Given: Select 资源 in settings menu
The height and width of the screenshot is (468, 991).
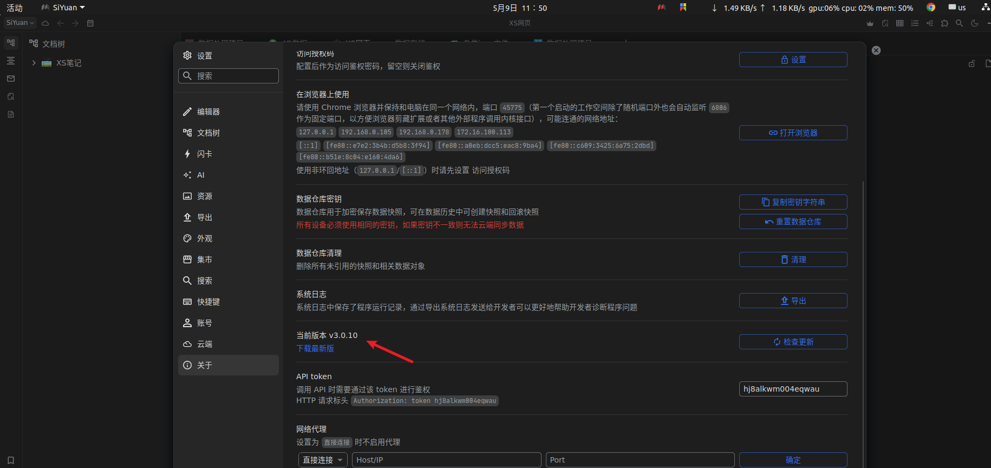Looking at the screenshot, I should (229, 196).
